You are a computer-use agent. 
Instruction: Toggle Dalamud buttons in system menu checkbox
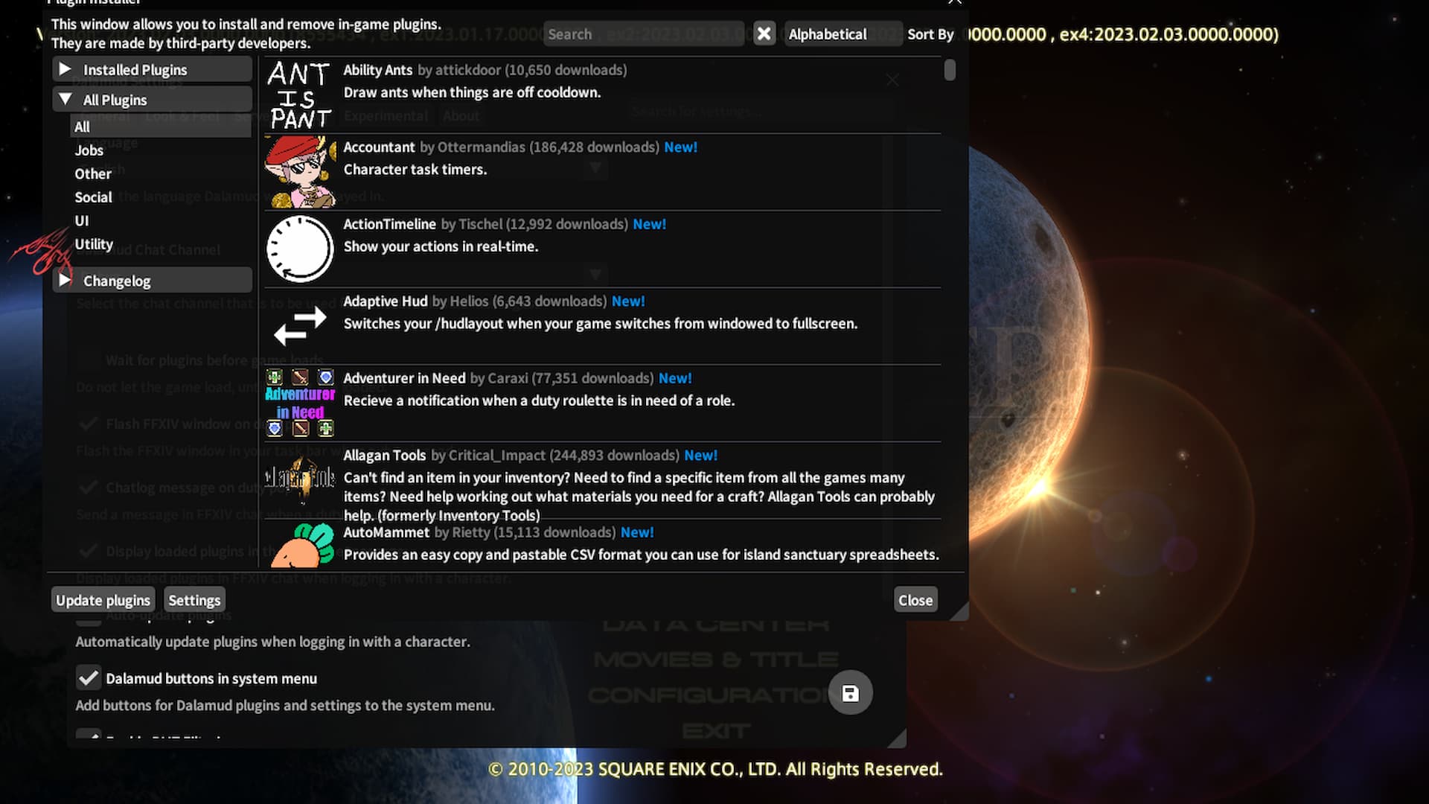pos(89,678)
